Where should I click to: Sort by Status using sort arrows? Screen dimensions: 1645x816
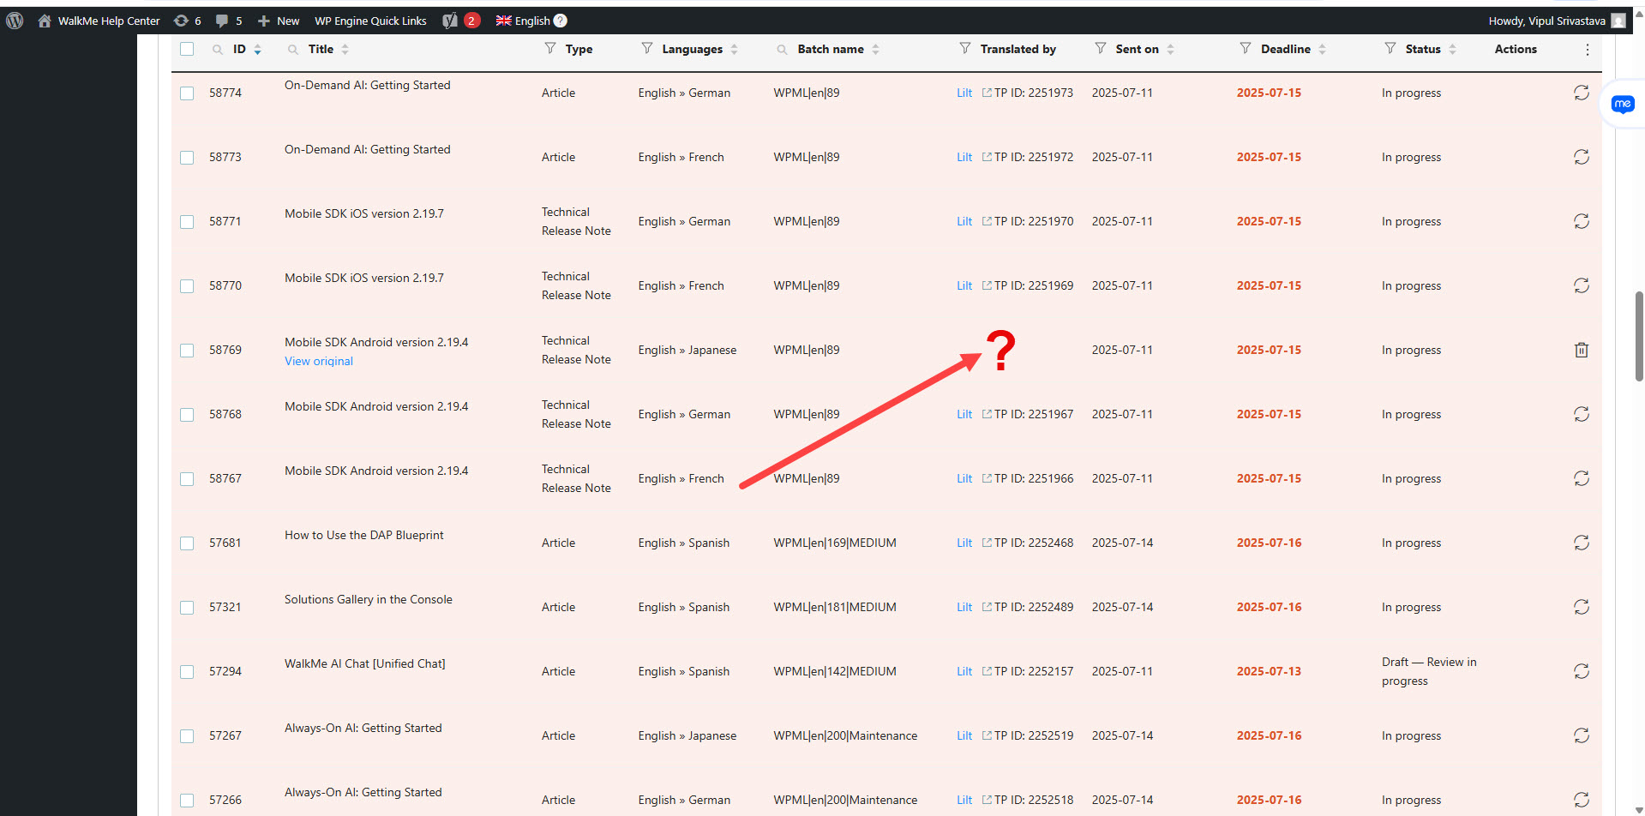point(1452,50)
